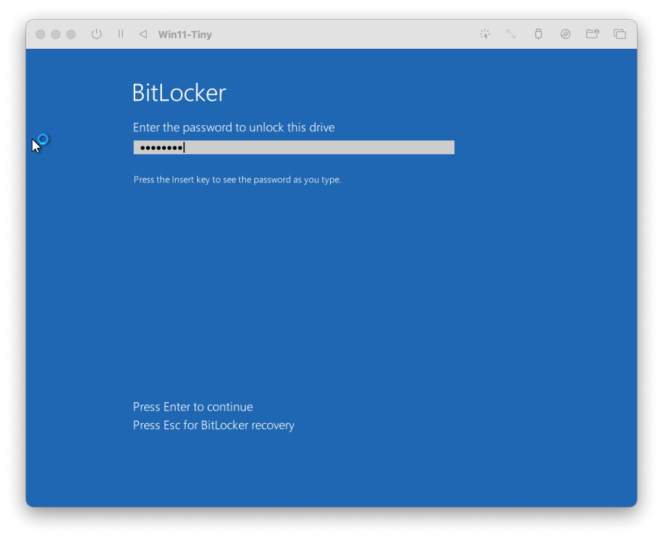Enable mouse cursor capture
This screenshot has height=539, width=663.
[x=485, y=34]
